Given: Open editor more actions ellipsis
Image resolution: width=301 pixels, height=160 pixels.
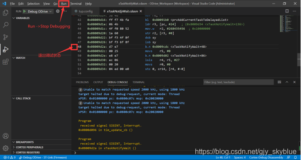Looking at the screenshot, I should 294,11.
